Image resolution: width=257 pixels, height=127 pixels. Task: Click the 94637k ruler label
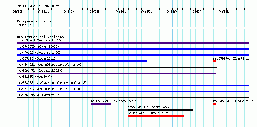(198, 12)
